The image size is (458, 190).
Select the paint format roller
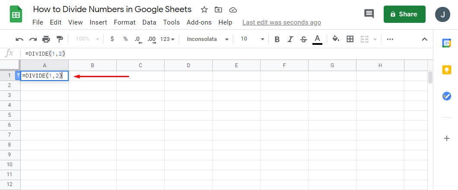click(x=60, y=39)
